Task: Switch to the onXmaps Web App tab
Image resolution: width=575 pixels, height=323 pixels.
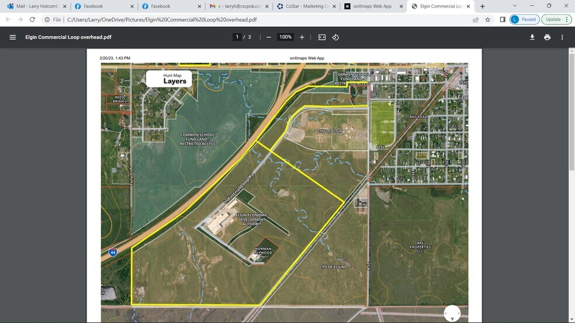Action: pos(372,6)
